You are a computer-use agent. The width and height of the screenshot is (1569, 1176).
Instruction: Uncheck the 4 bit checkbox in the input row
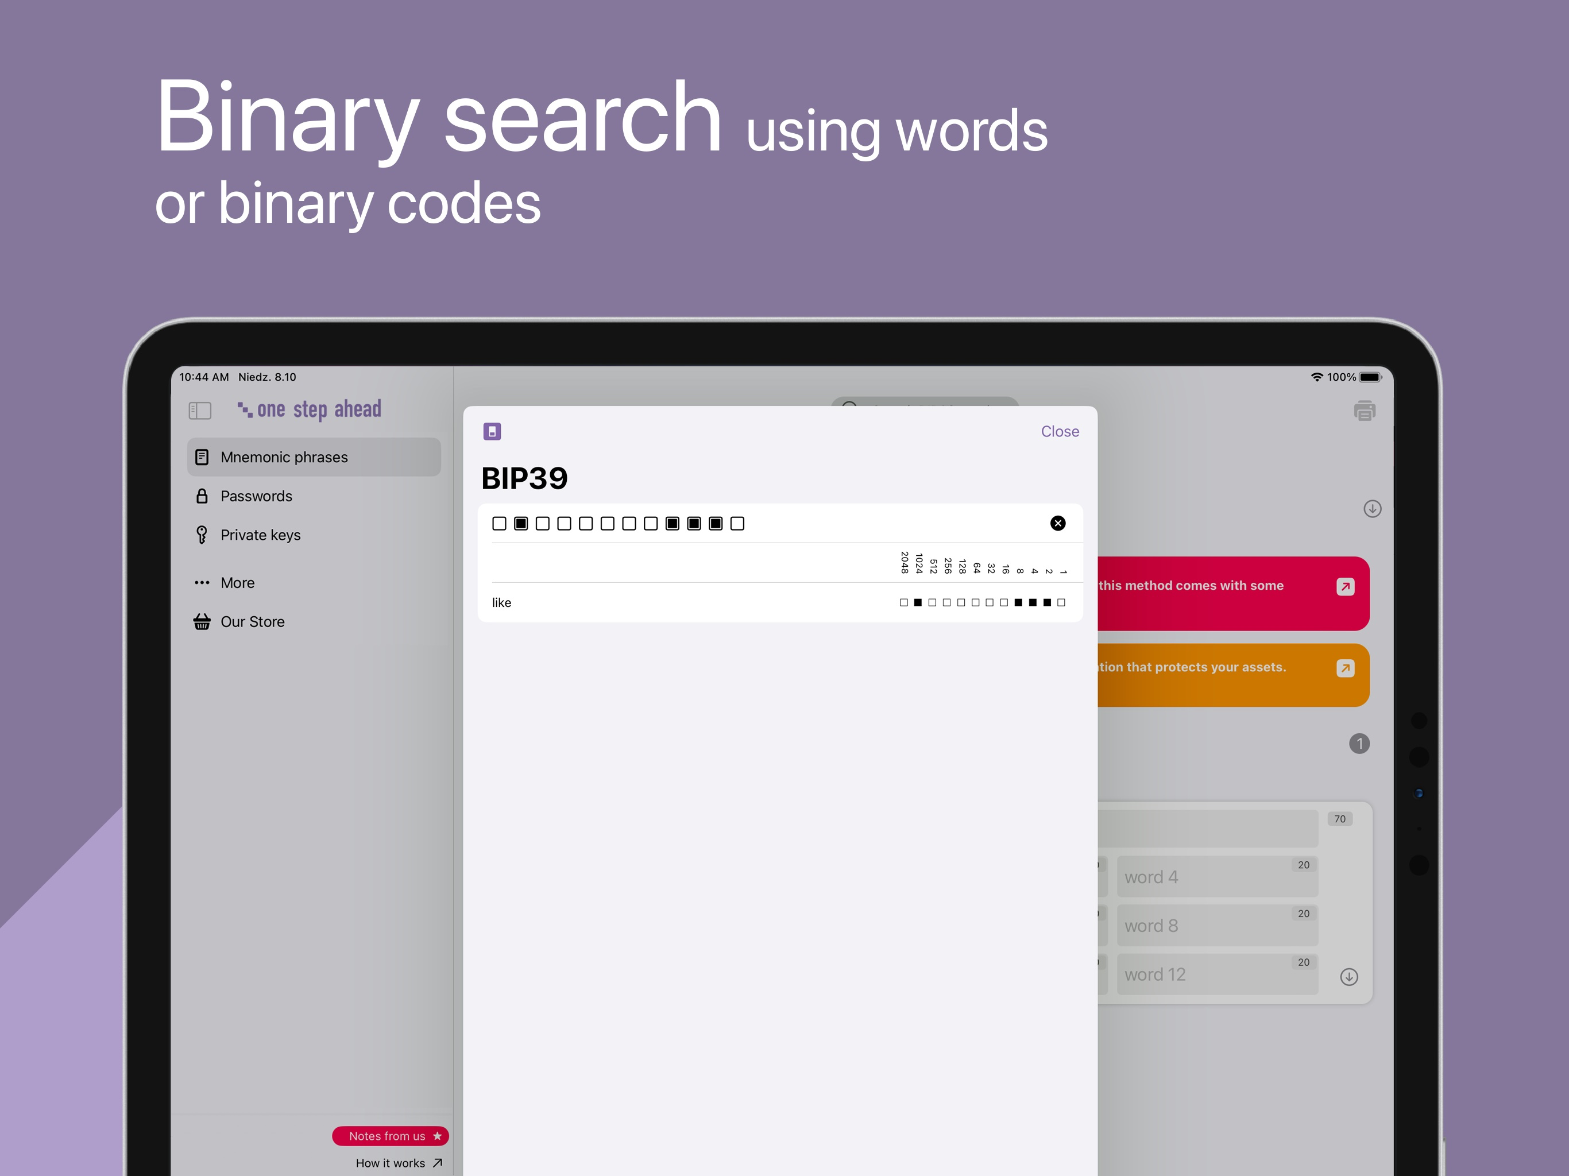tap(694, 524)
